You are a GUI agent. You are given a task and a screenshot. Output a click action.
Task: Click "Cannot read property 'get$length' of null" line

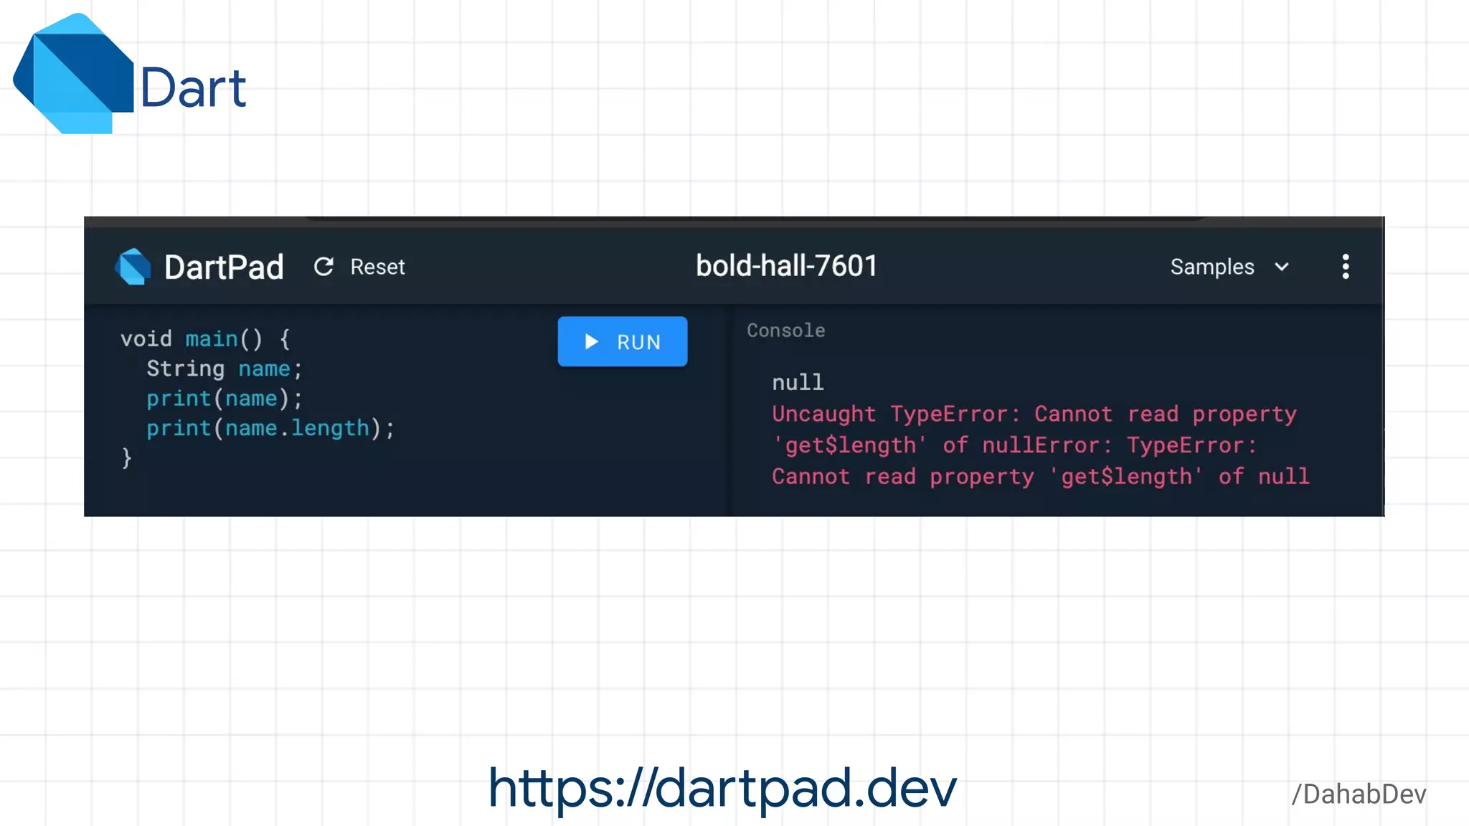pos(1041,477)
